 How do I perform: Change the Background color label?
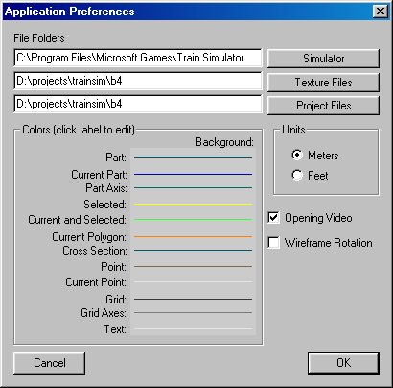point(224,142)
